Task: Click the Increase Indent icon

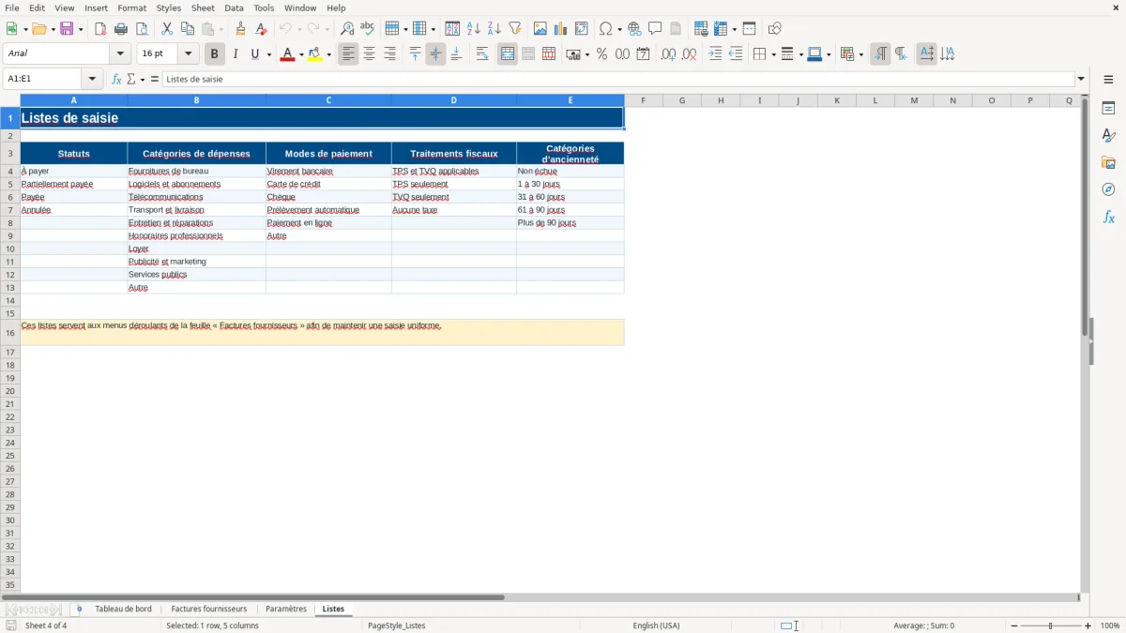Action: (715, 54)
